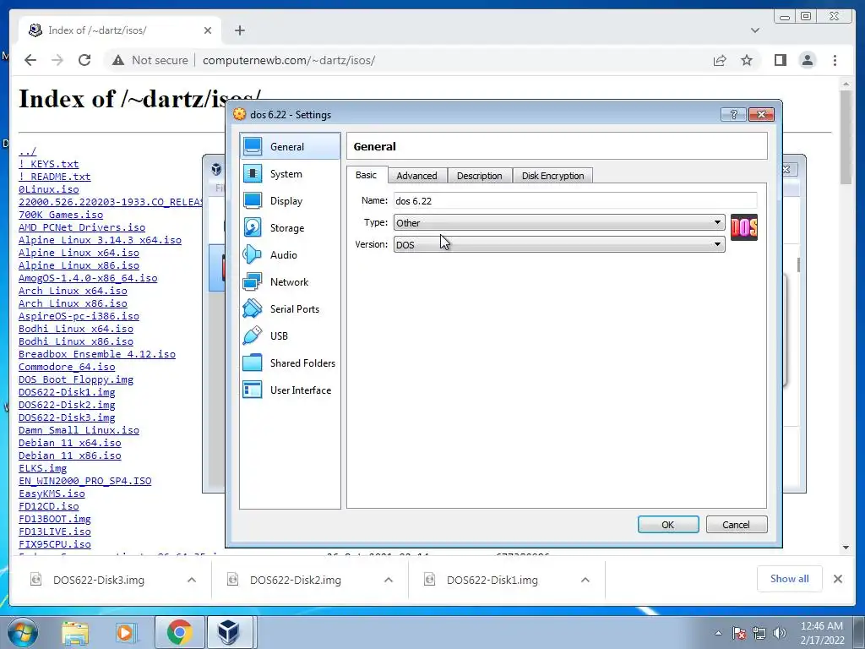
Task: Open Display settings category
Action: click(291, 201)
